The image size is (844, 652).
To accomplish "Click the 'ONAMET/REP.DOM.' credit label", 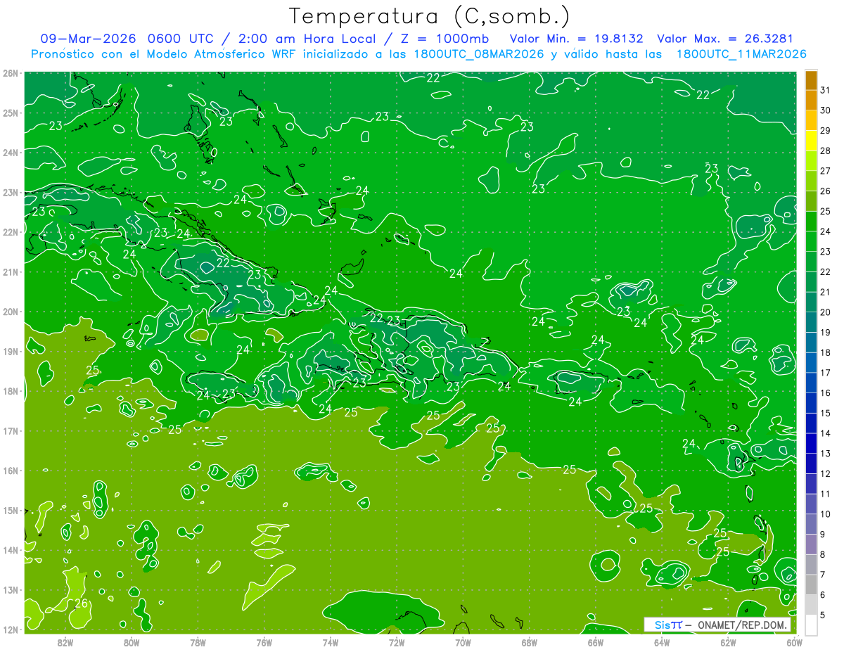I will (x=743, y=625).
